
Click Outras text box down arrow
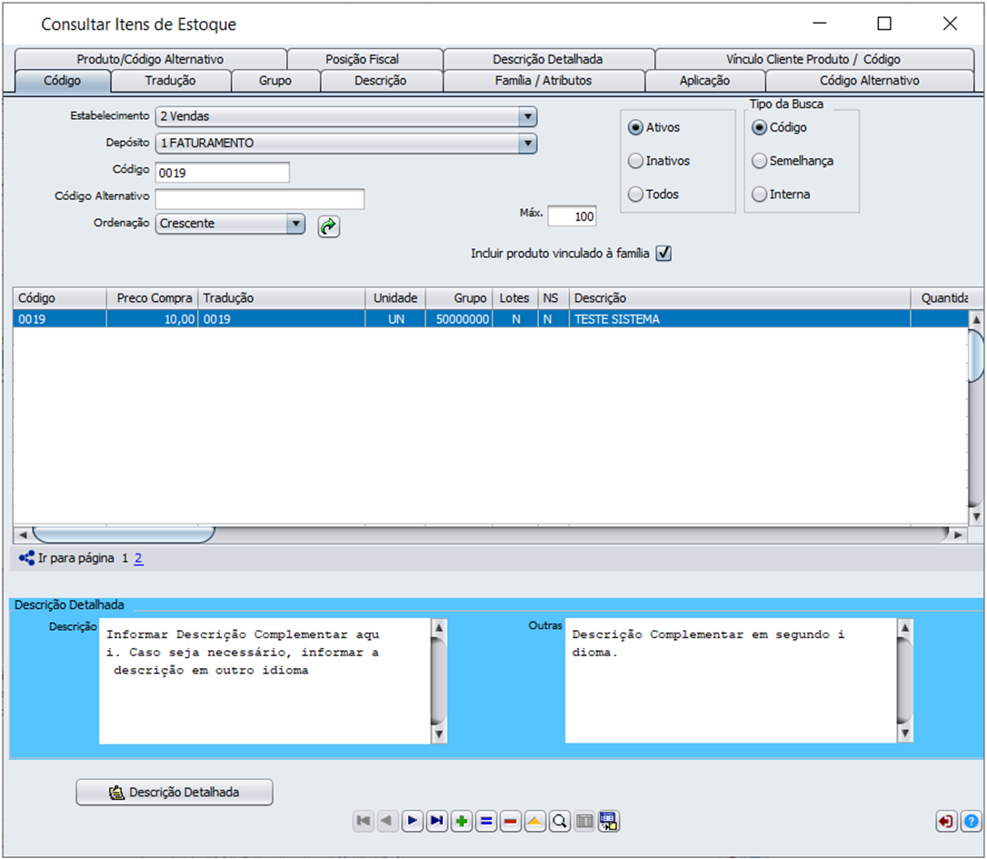(904, 733)
